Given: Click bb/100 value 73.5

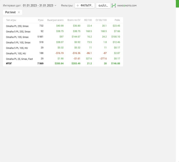Looking at the screenshot, I should pos(89,42).
